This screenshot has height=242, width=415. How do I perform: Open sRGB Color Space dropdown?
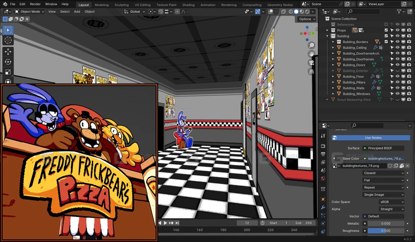tap(391, 202)
